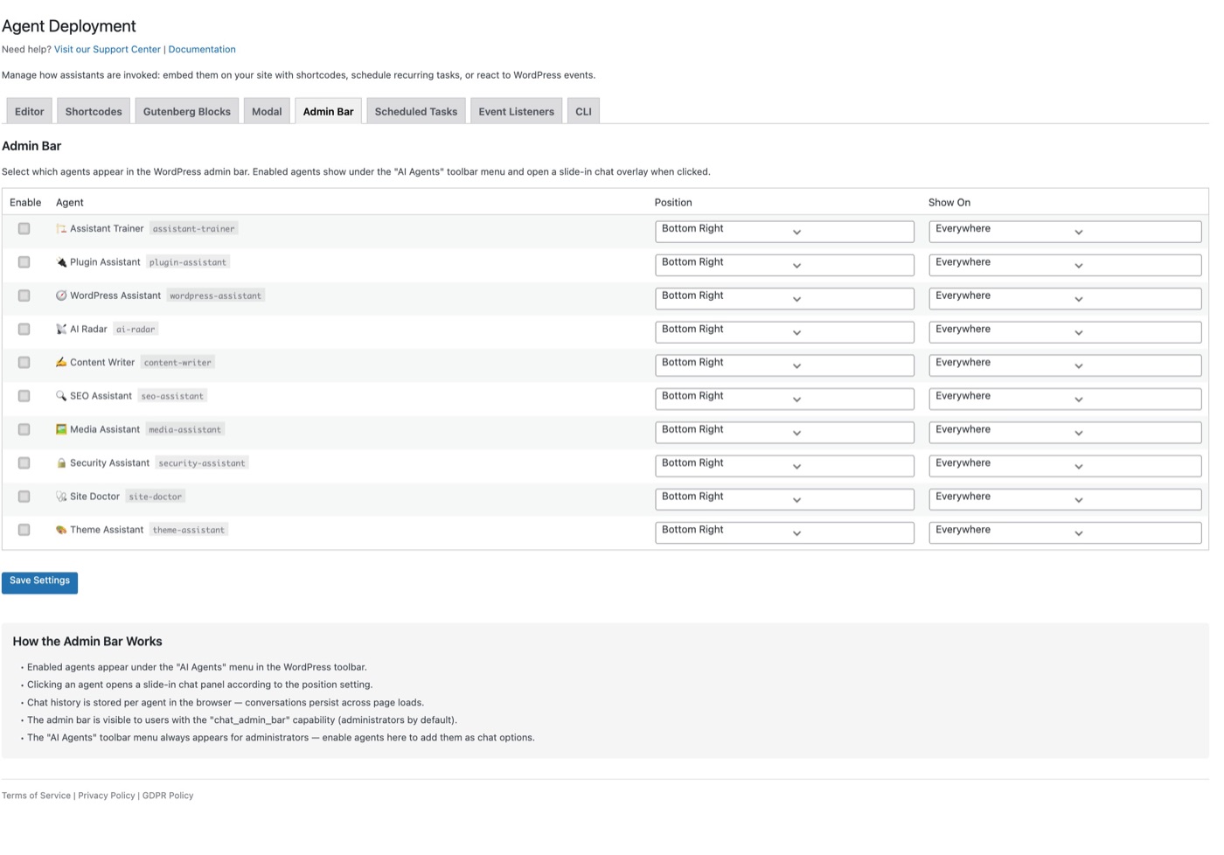The image size is (1224, 855).
Task: Click the Security Assistant lock icon
Action: (60, 462)
